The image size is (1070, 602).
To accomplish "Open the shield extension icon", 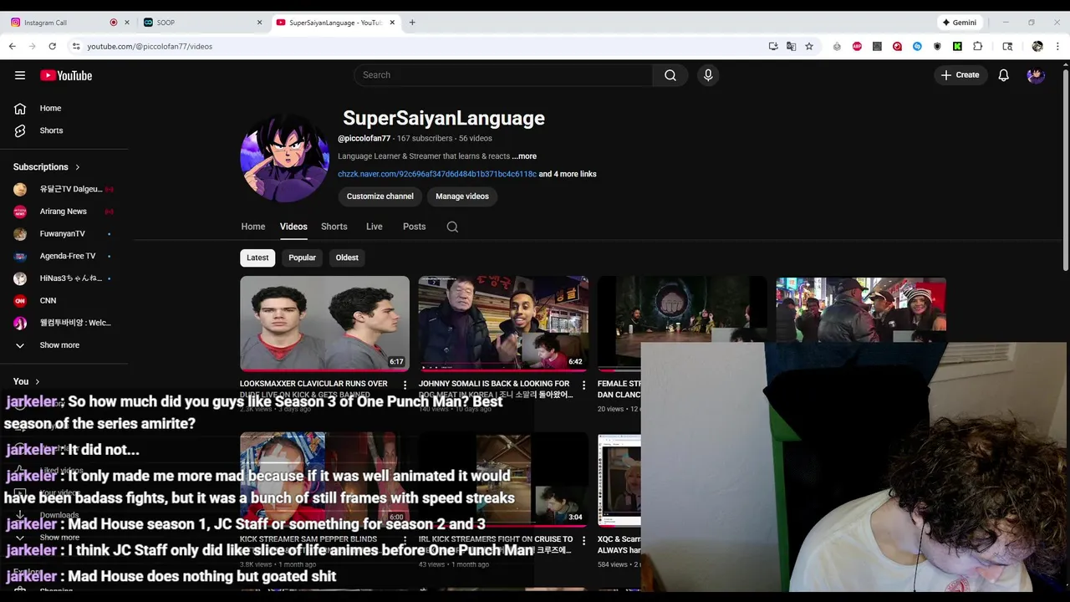I will [x=937, y=46].
